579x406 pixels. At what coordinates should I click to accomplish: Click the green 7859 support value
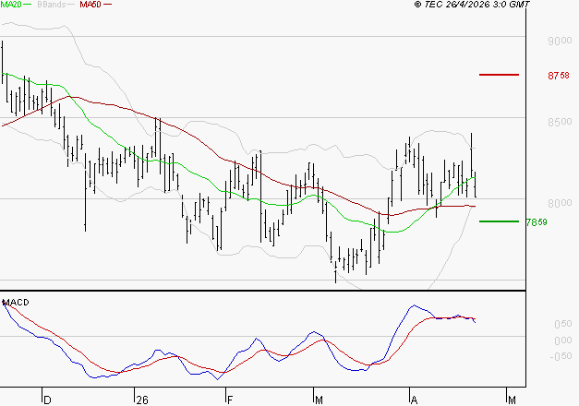(x=537, y=222)
